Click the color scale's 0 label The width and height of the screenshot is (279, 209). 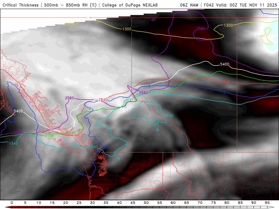click(12, 203)
